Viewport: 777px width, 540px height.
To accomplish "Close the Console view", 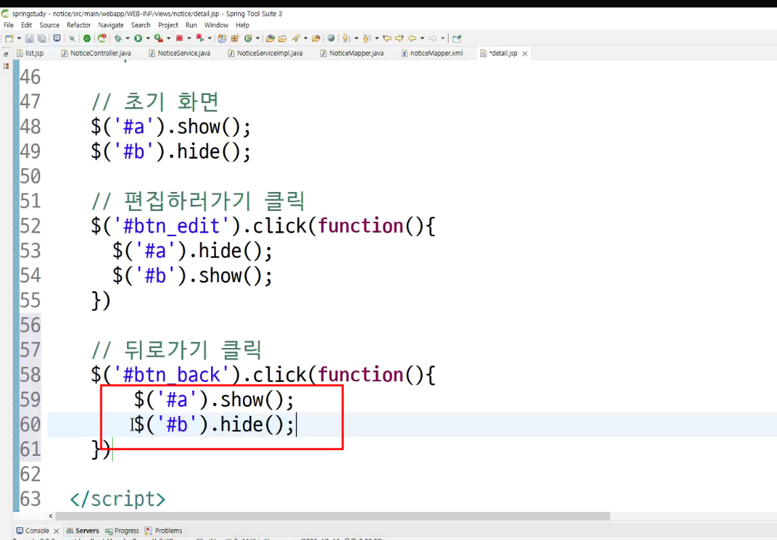I will (56, 531).
